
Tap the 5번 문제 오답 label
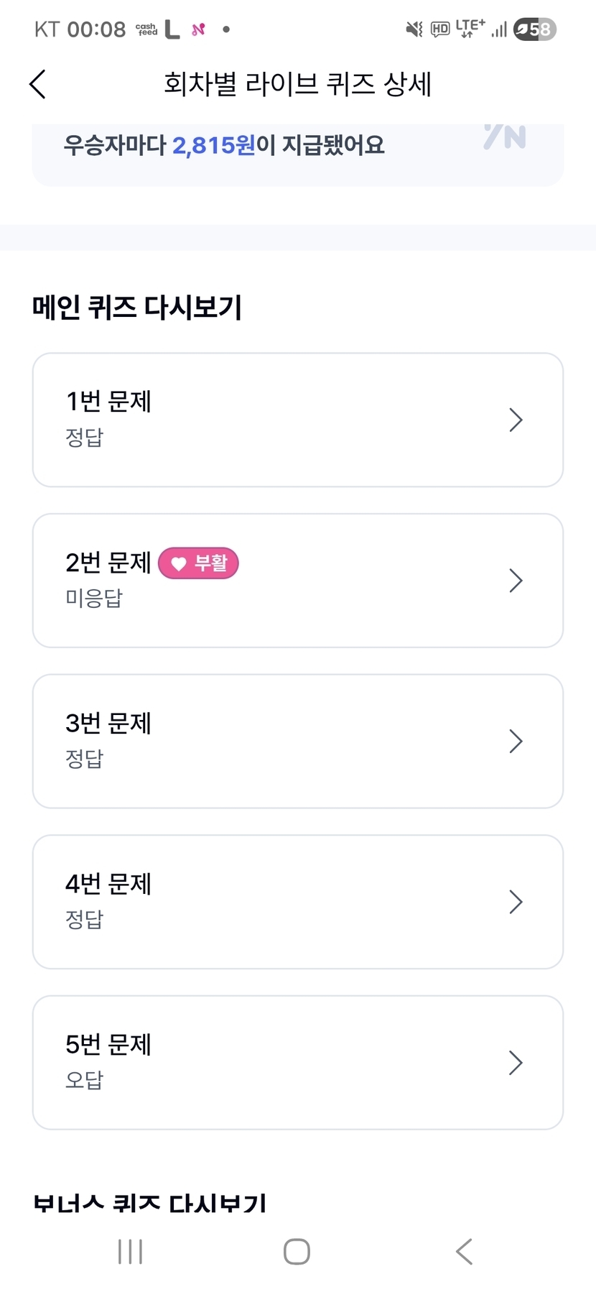85,1079
